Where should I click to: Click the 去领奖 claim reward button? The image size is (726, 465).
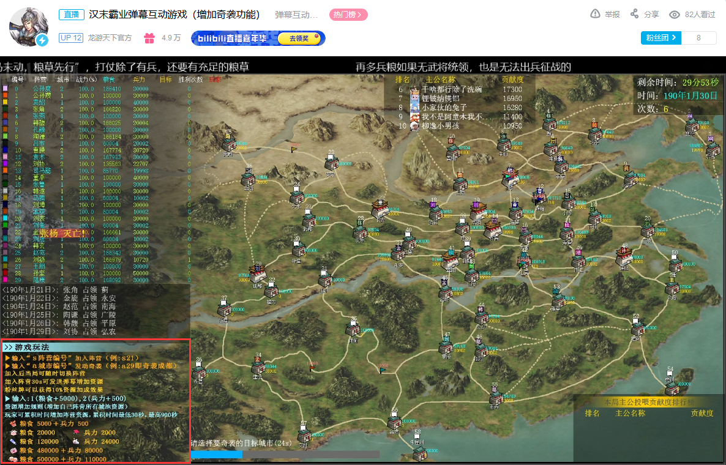pyautogui.click(x=299, y=39)
